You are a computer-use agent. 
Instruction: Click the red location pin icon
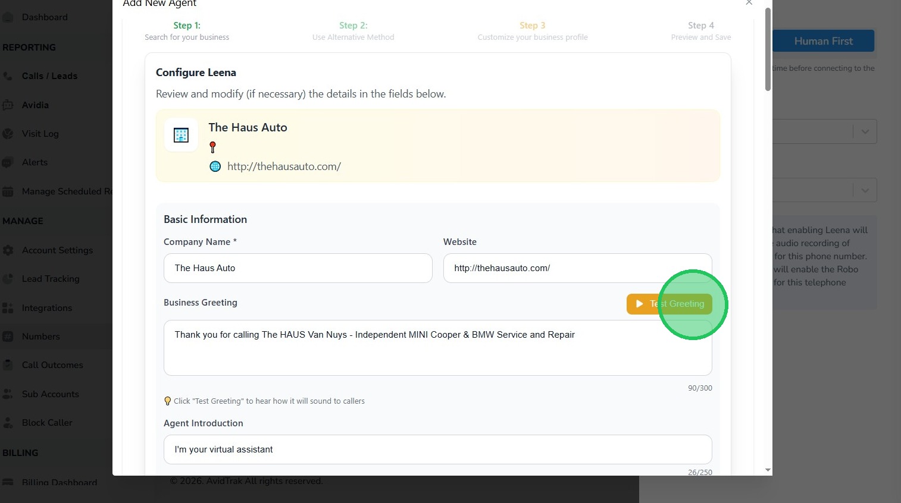pyautogui.click(x=212, y=147)
